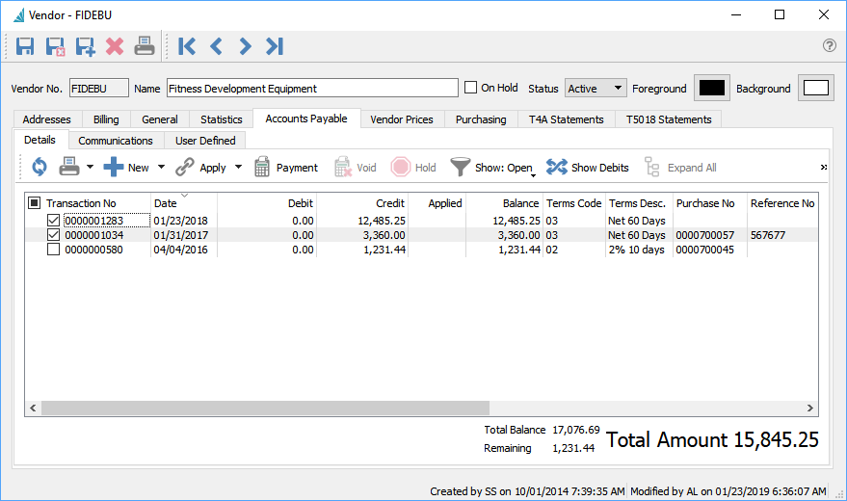This screenshot has height=501, width=847.
Task: Click the app logo in title bar
Action: click(19, 15)
